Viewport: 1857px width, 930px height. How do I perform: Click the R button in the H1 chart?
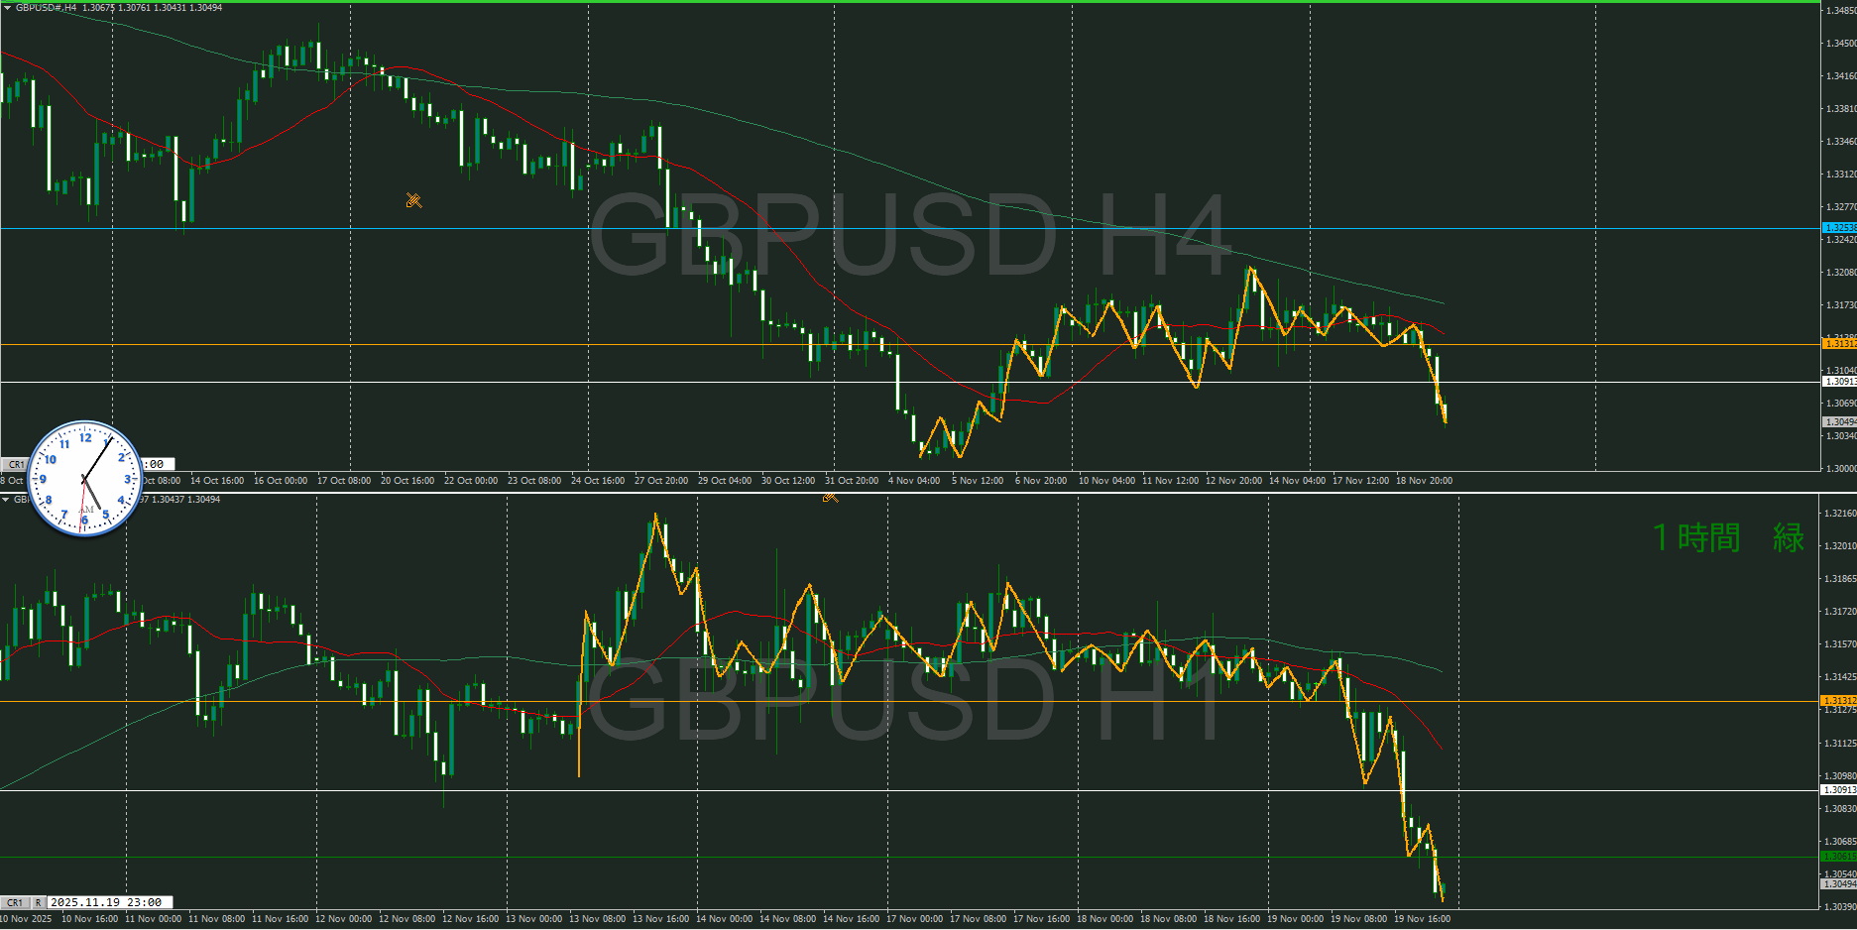(x=38, y=902)
